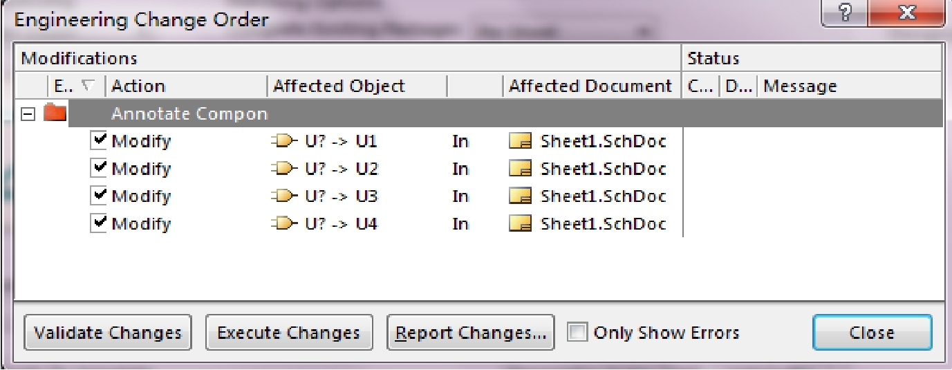This screenshot has width=952, height=370.
Task: Open the help question mark button
Action: click(x=842, y=13)
